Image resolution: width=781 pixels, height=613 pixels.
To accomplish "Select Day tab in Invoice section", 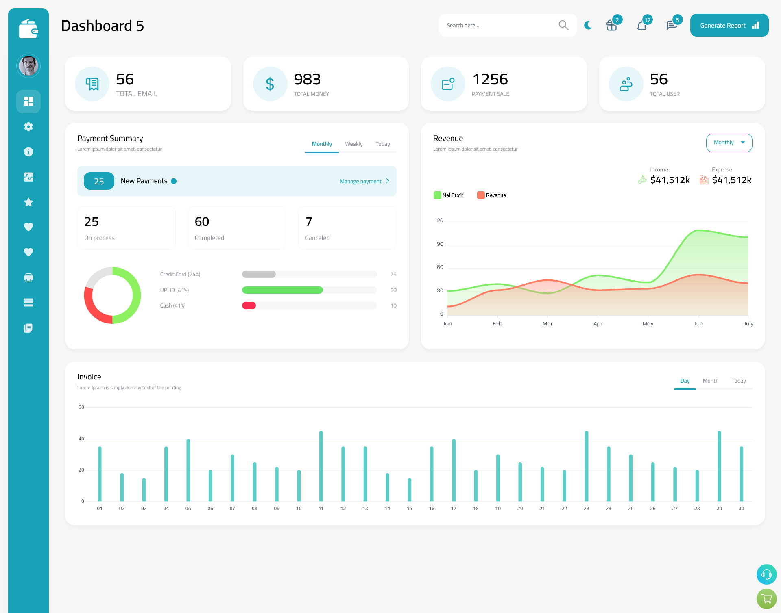I will click(x=685, y=381).
